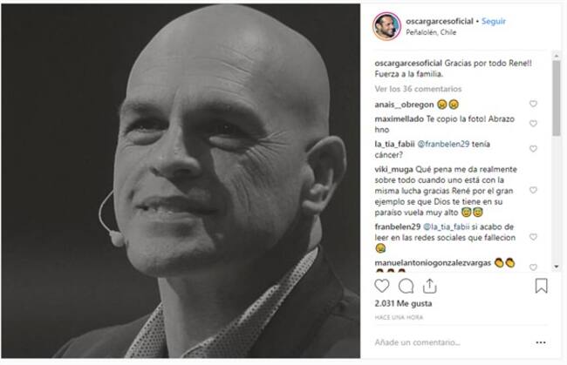Open the 2.031 Me gusta likes list
Viewport: 567px width, 365px height.
click(x=401, y=305)
